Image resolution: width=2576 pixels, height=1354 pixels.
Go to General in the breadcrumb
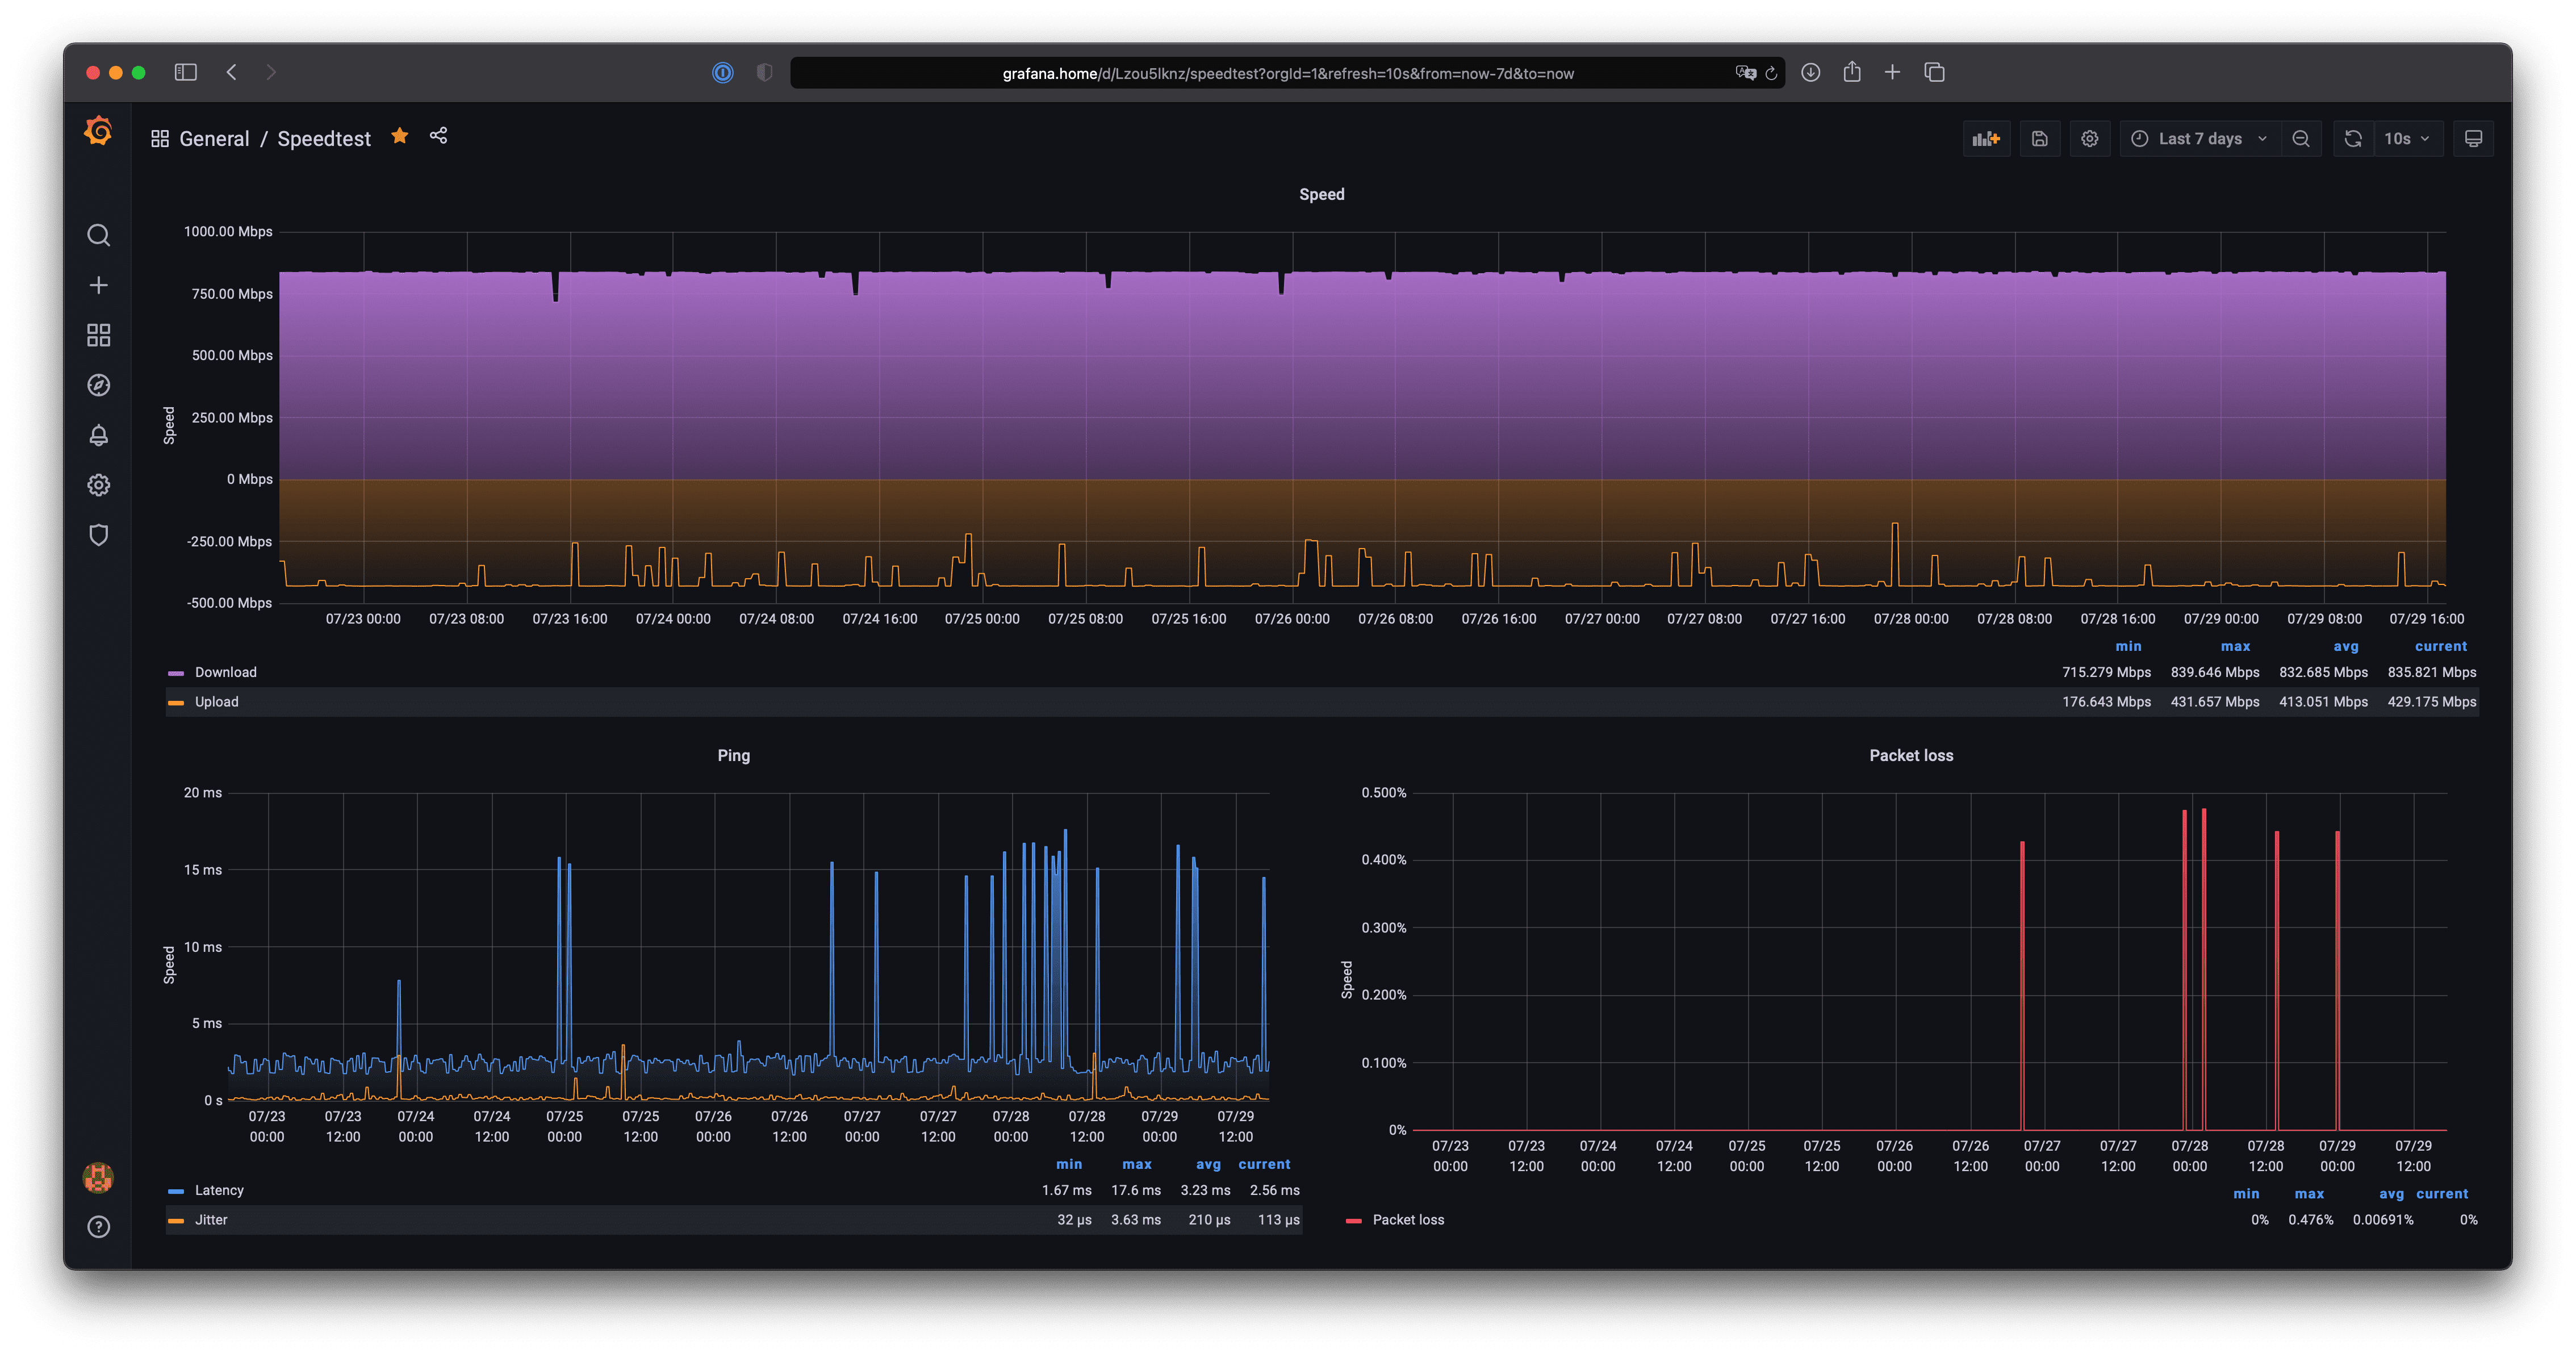(214, 138)
